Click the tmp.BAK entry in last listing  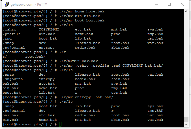click(x=155, y=111)
